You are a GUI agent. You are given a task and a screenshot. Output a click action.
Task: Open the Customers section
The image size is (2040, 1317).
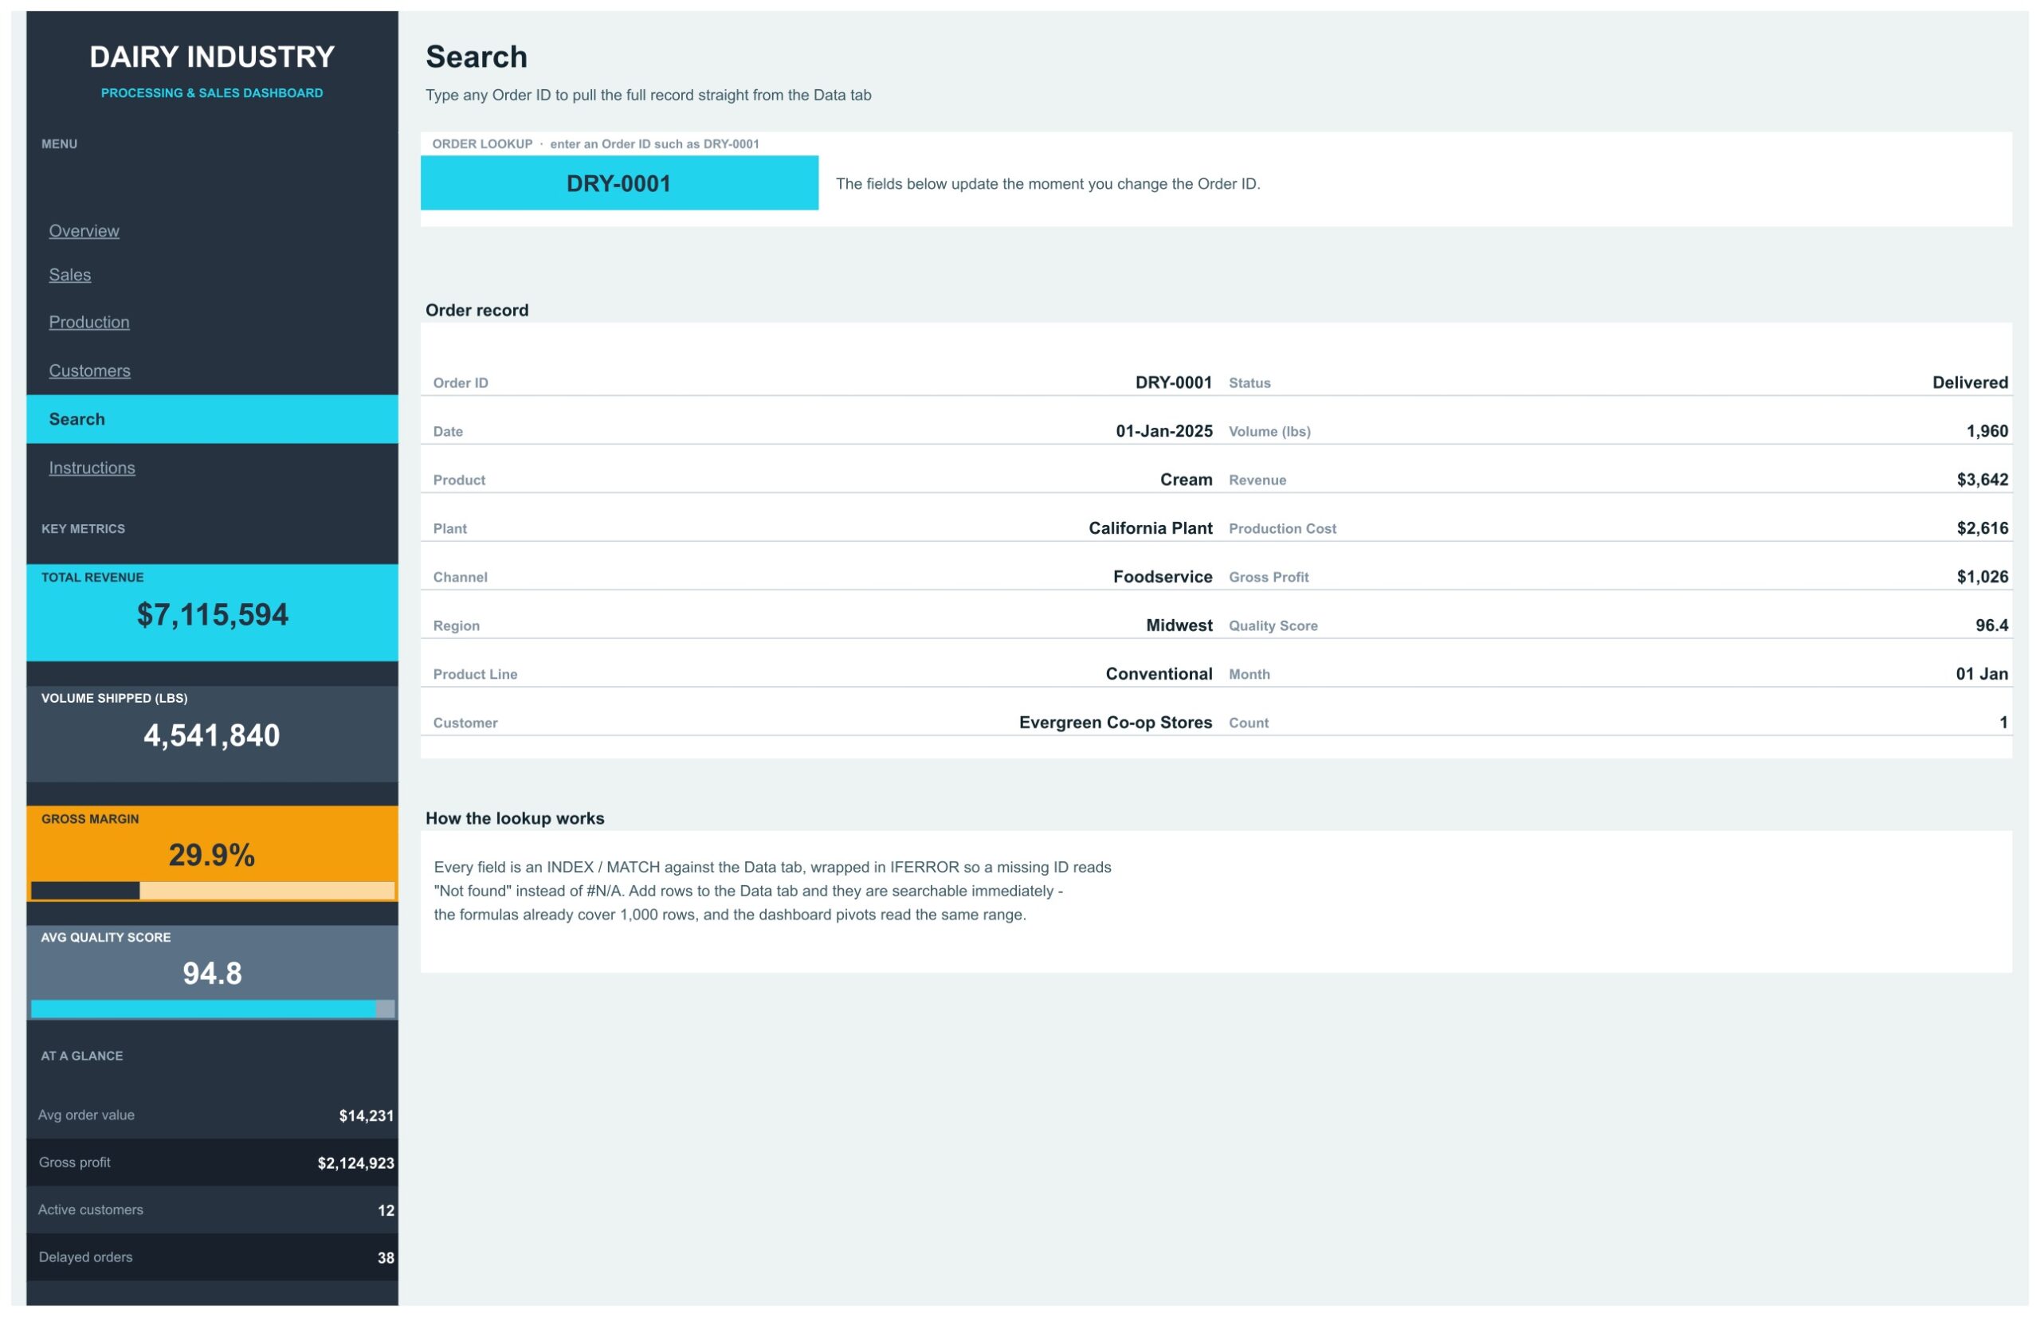coord(90,371)
